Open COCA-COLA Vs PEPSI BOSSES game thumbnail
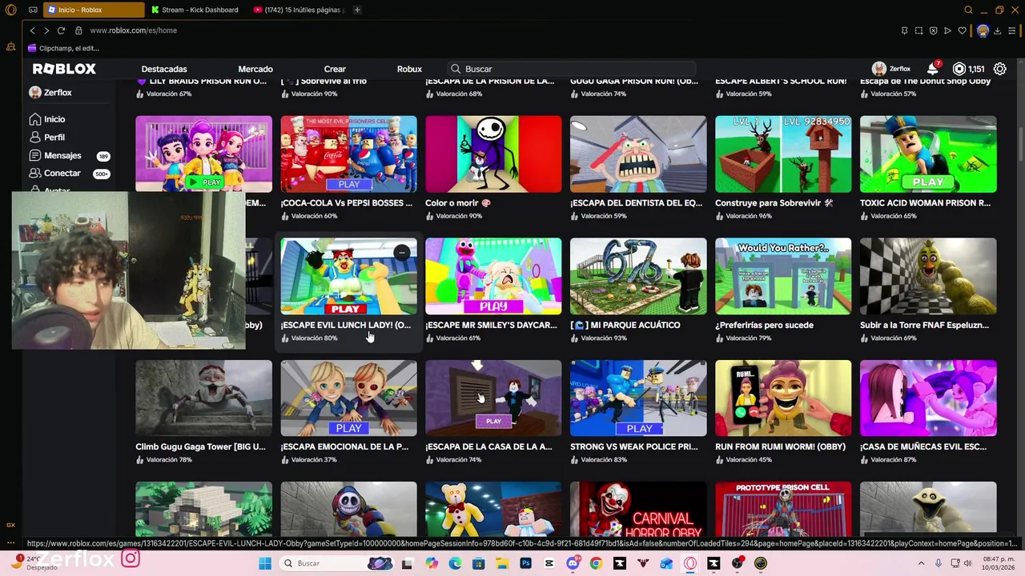This screenshot has width=1025, height=576. click(x=348, y=154)
